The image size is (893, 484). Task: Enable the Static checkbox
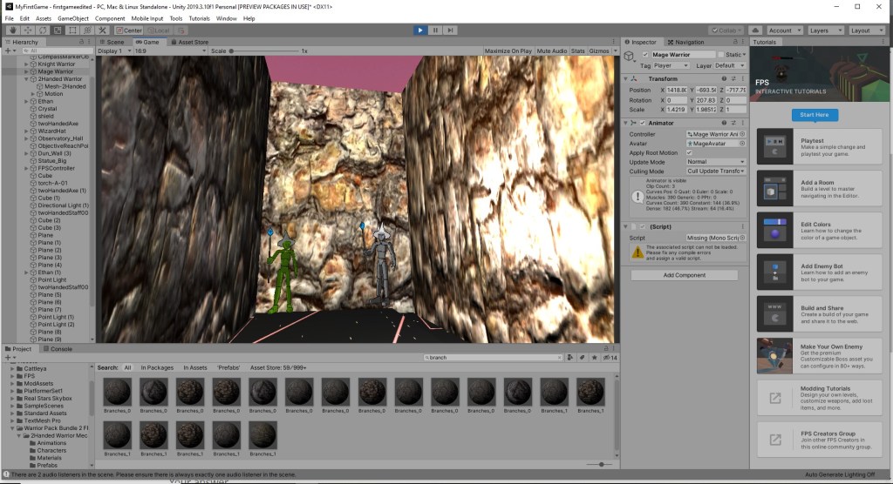tap(721, 55)
